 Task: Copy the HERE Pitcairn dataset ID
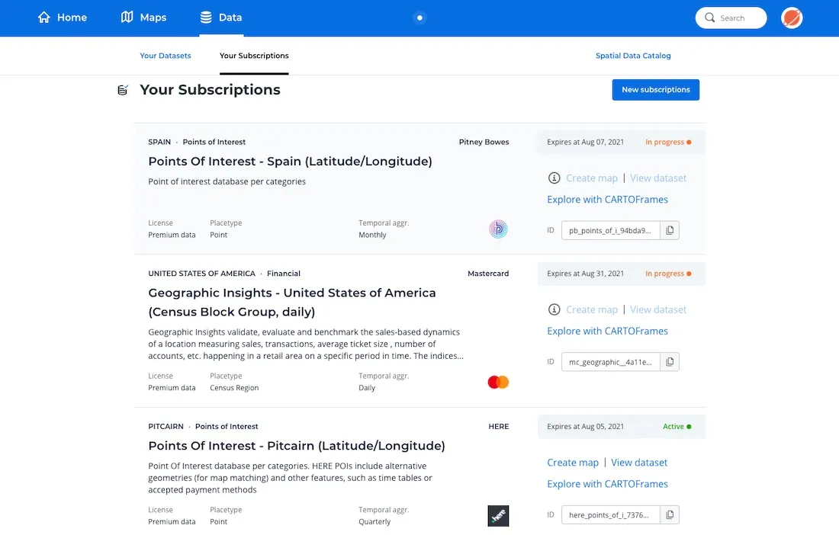(x=670, y=514)
